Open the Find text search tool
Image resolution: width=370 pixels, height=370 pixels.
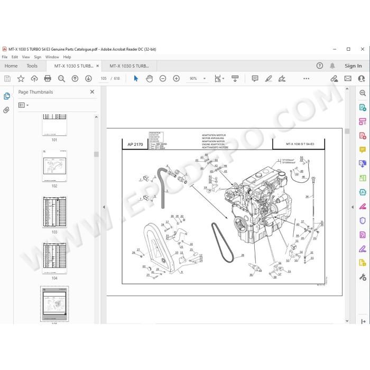(61, 79)
